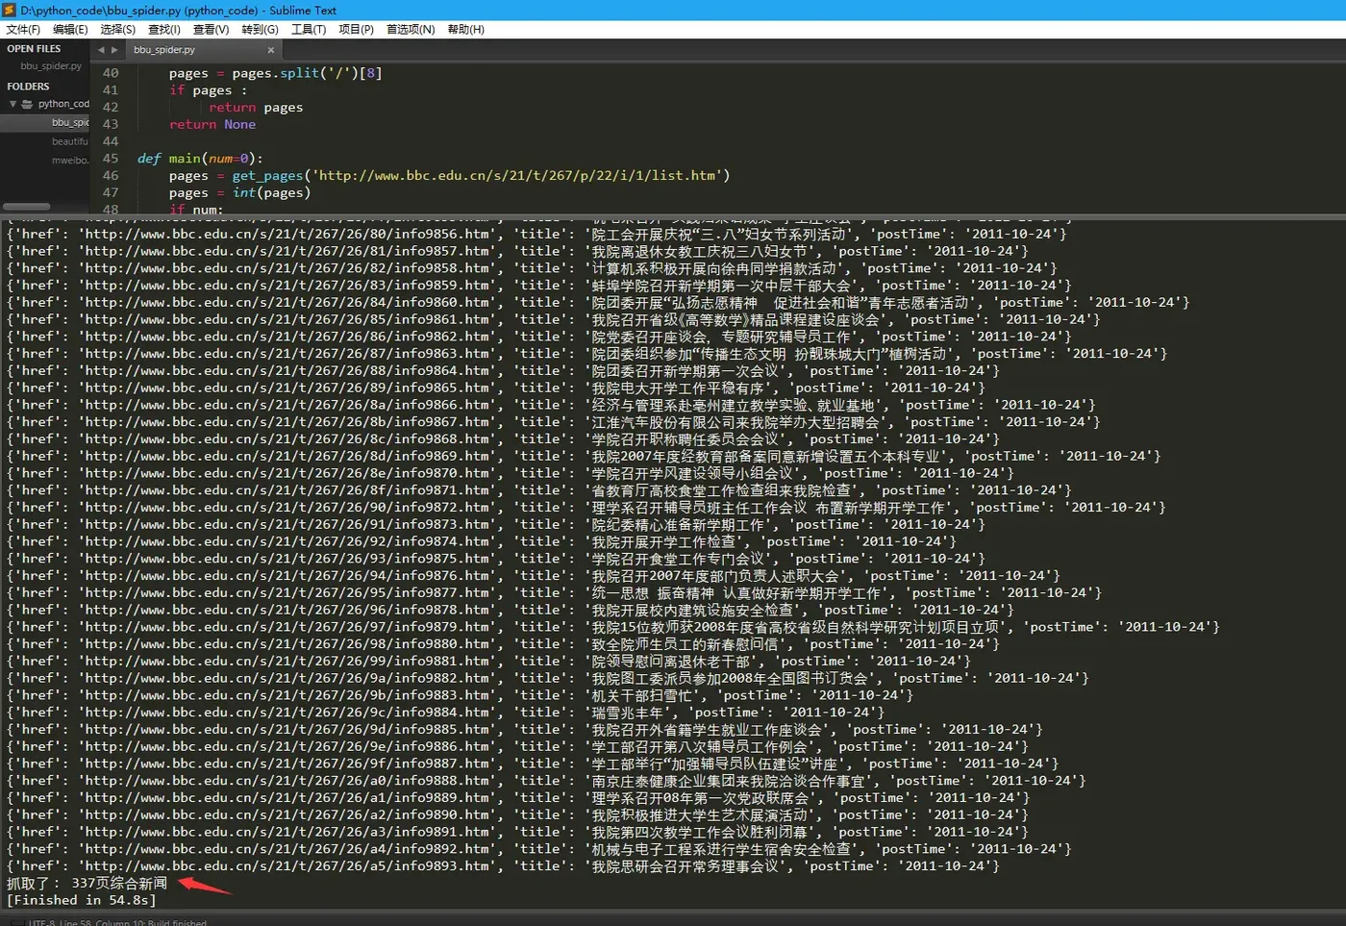Click the 'pages.split' code on line 40
Screen dimensions: 1346x926
(x=275, y=73)
